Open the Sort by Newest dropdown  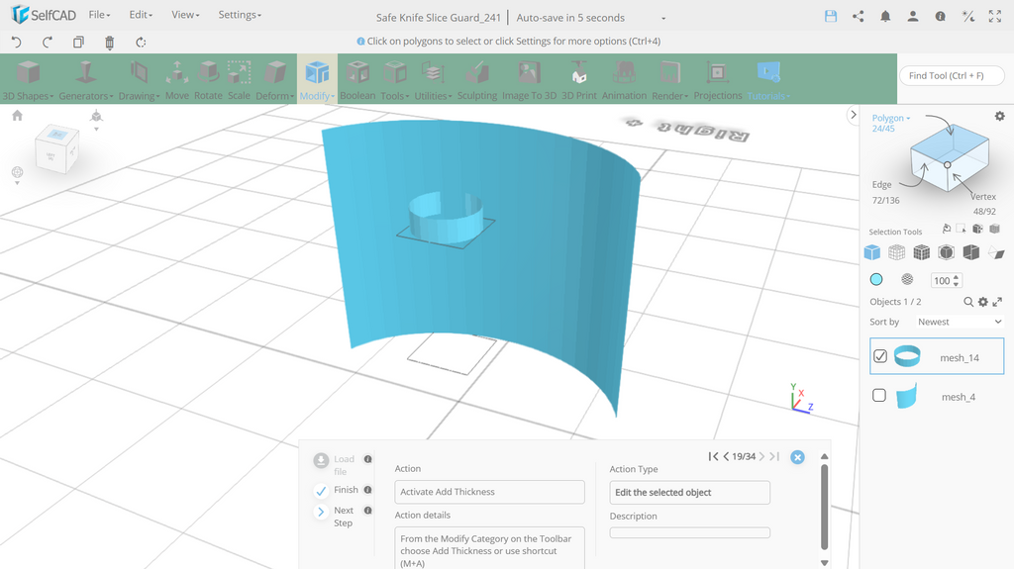tap(959, 322)
